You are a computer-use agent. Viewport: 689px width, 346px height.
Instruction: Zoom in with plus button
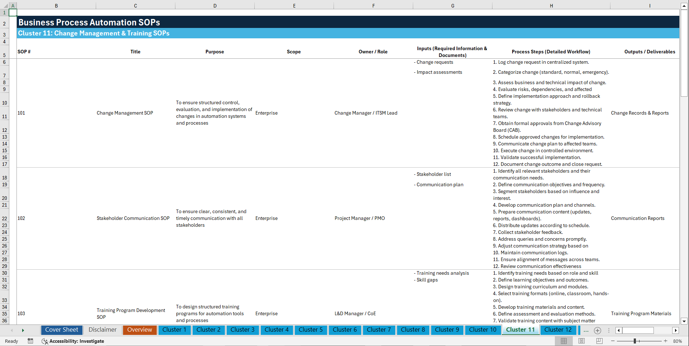[x=666, y=341]
